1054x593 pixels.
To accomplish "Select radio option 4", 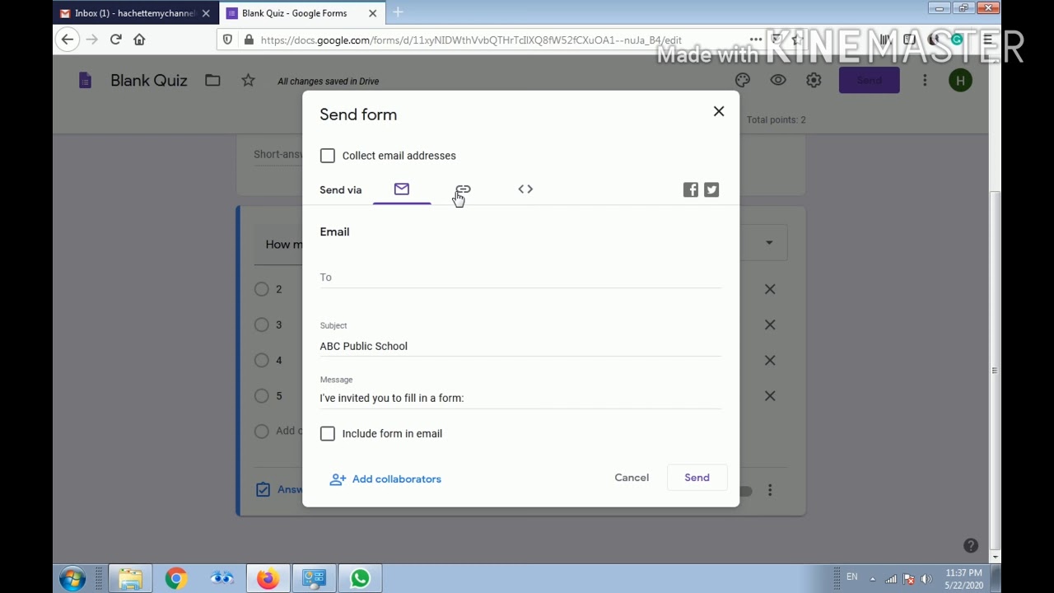I will coord(262,360).
